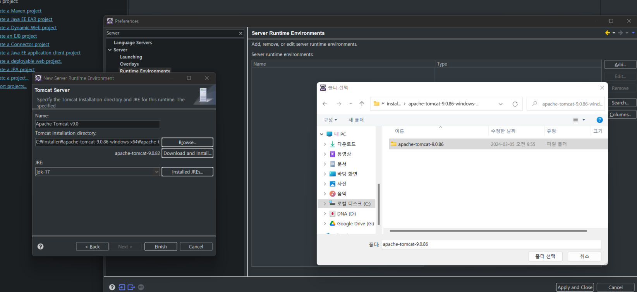The width and height of the screenshot is (637, 292).
Task: Click the export preferences icon
Action: [131, 287]
